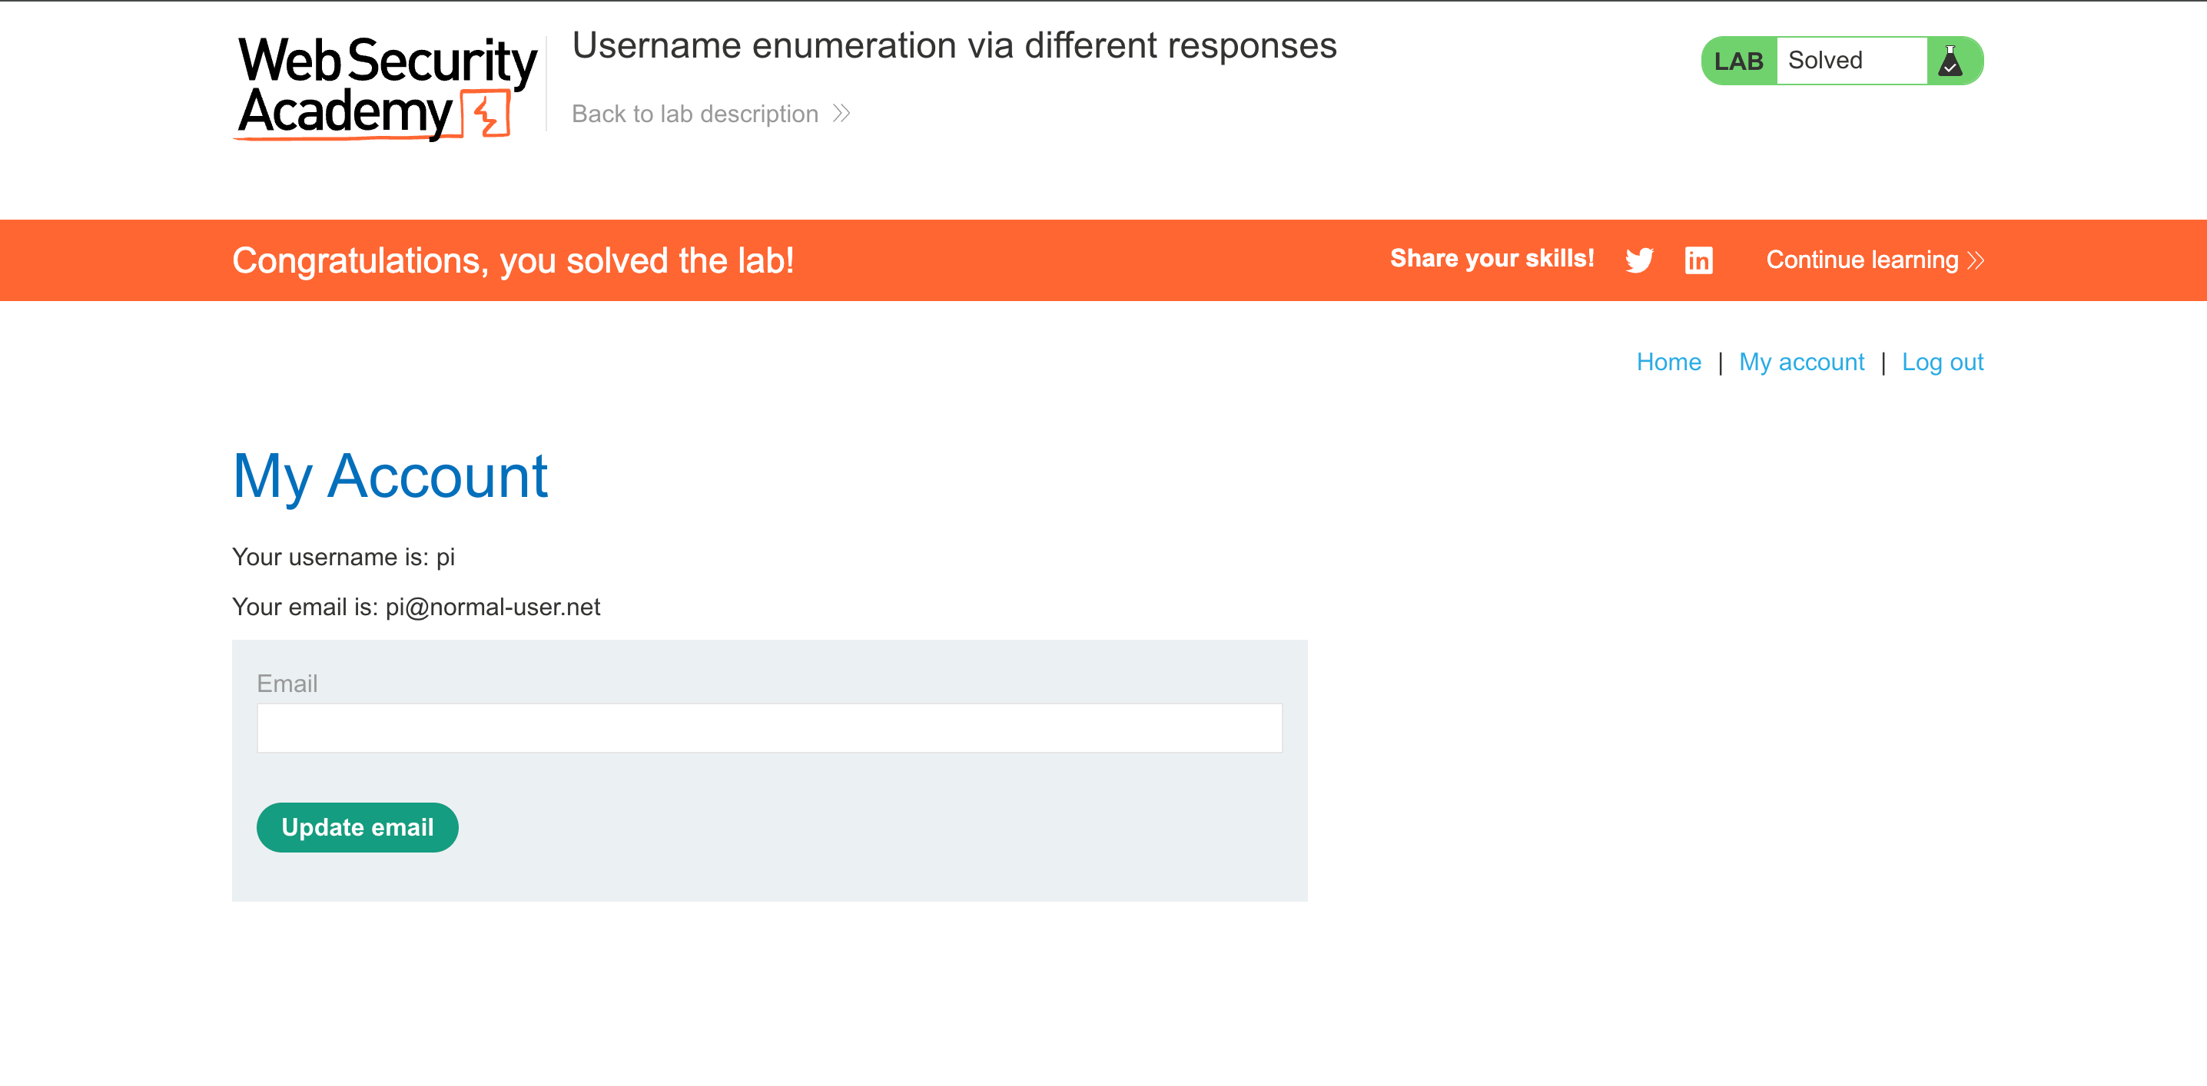Screen dimensions: 2207x1086
Task: Click the My Account page heading
Action: click(x=390, y=476)
